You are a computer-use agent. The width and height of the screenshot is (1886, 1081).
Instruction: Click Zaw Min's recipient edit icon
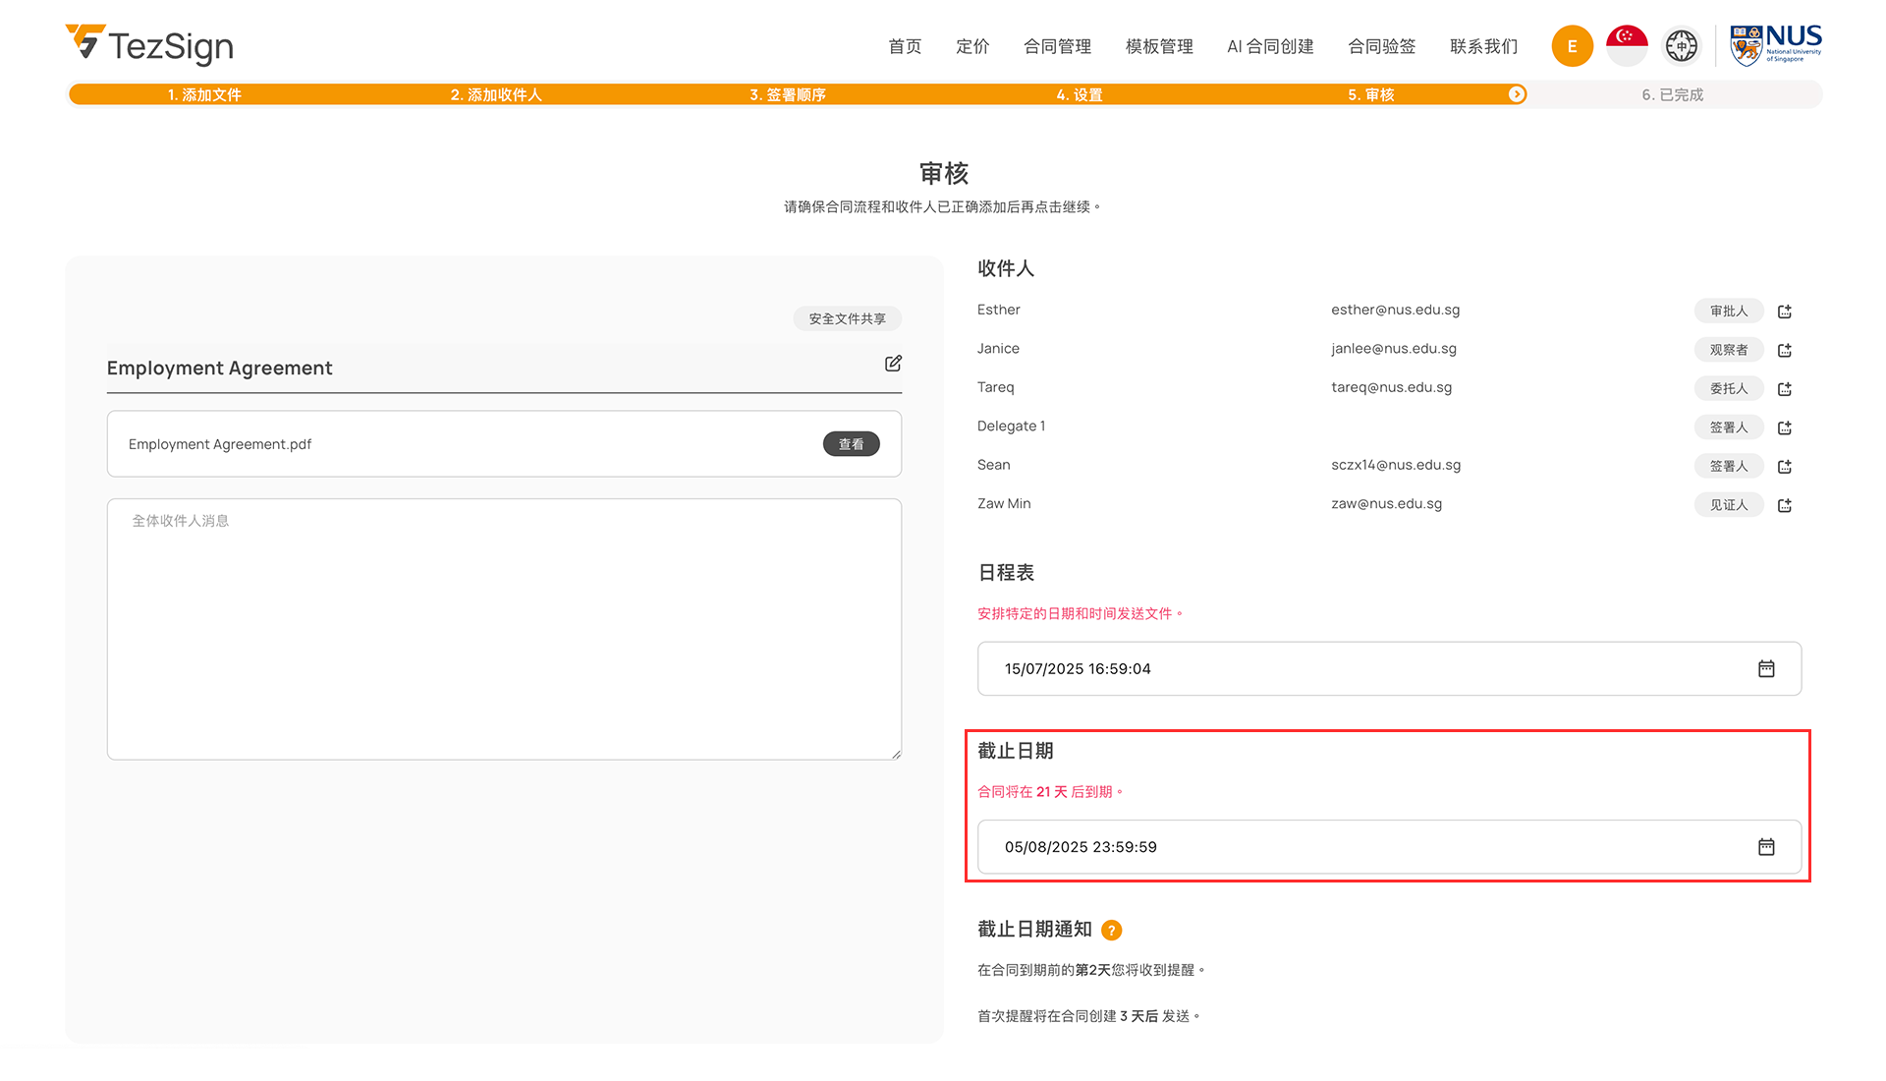click(x=1785, y=505)
